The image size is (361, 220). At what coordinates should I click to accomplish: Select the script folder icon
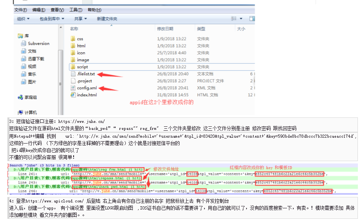tap(73, 67)
